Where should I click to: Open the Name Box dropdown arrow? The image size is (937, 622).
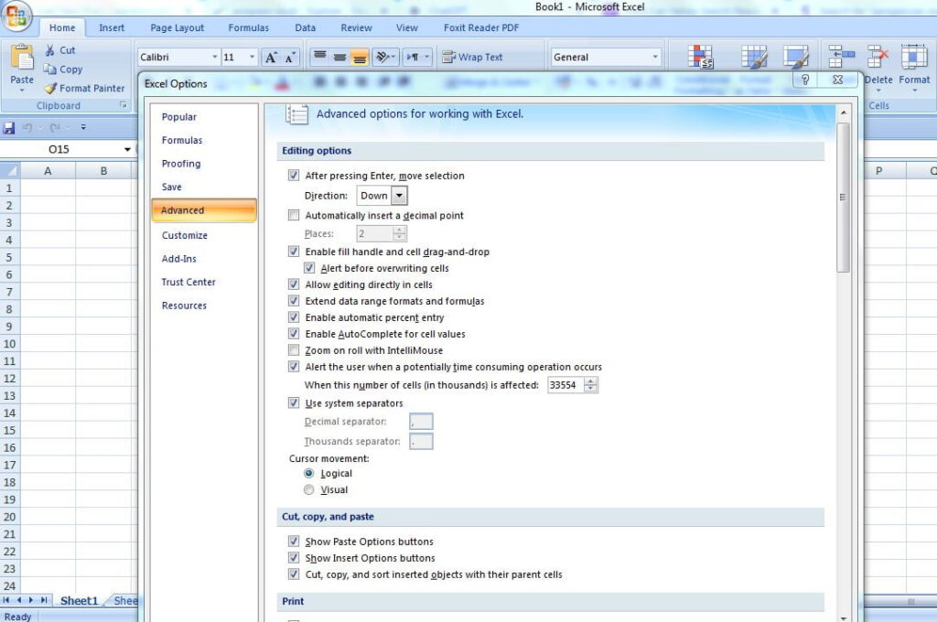point(127,149)
